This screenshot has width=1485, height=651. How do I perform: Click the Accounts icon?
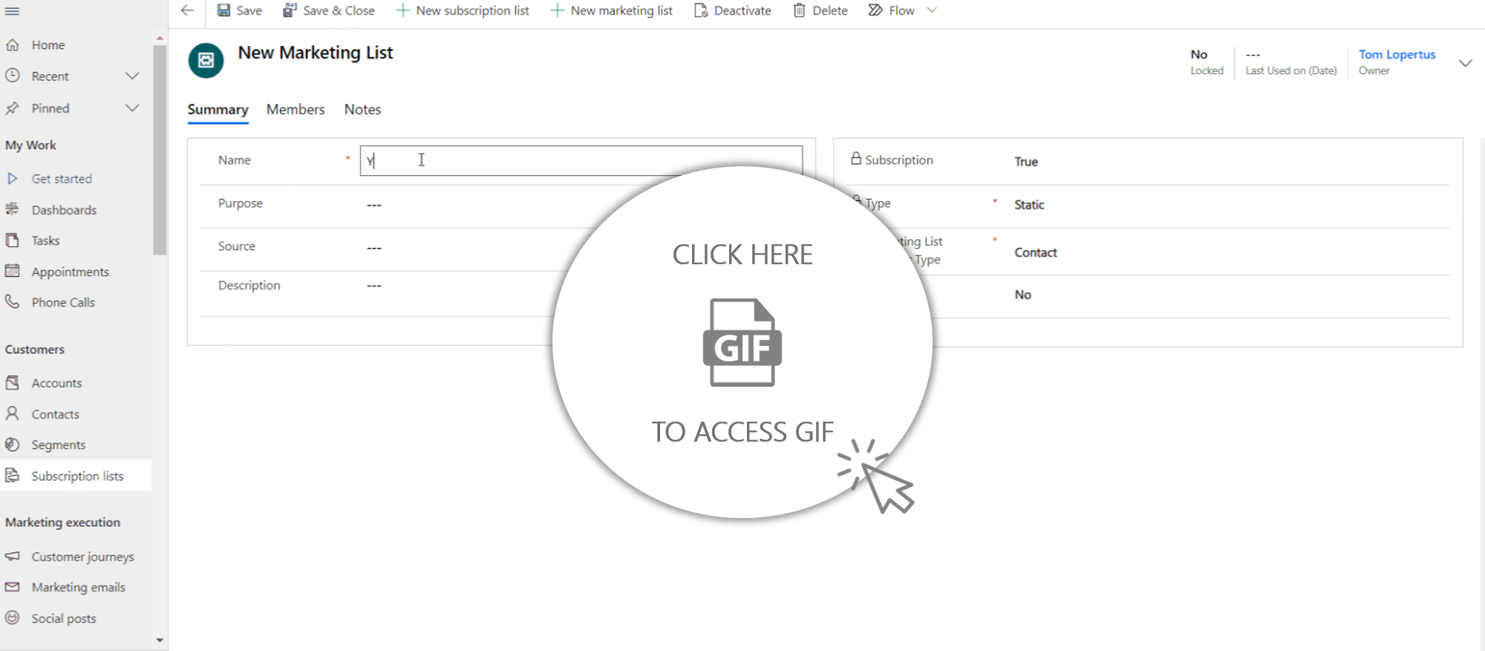(x=12, y=383)
